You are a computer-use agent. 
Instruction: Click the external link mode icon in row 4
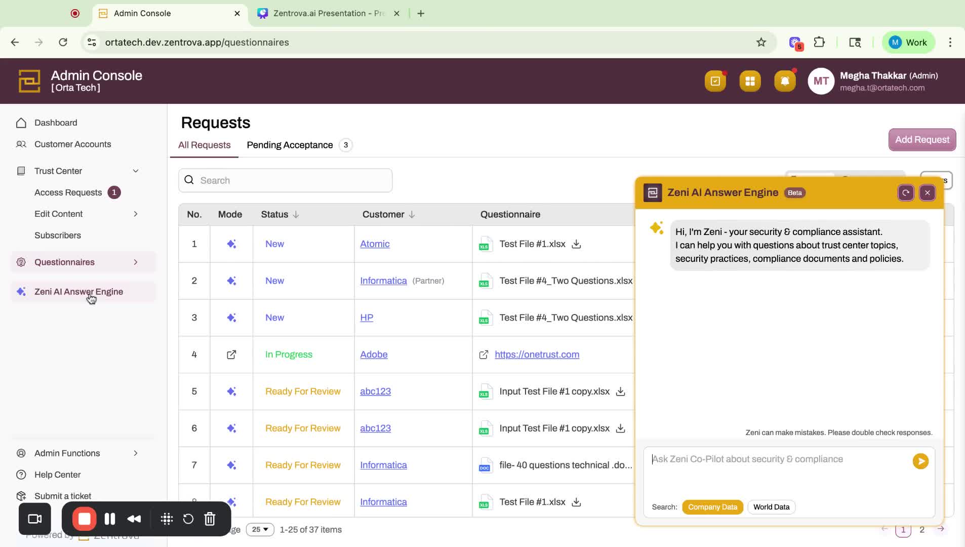pyautogui.click(x=231, y=355)
